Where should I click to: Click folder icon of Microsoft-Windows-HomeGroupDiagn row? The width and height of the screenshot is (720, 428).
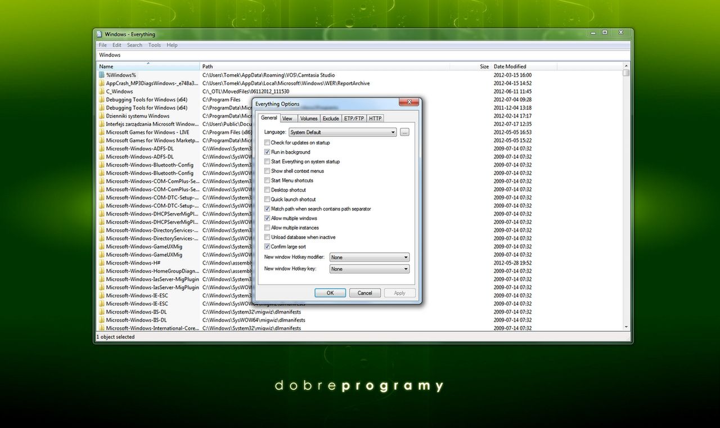(102, 271)
